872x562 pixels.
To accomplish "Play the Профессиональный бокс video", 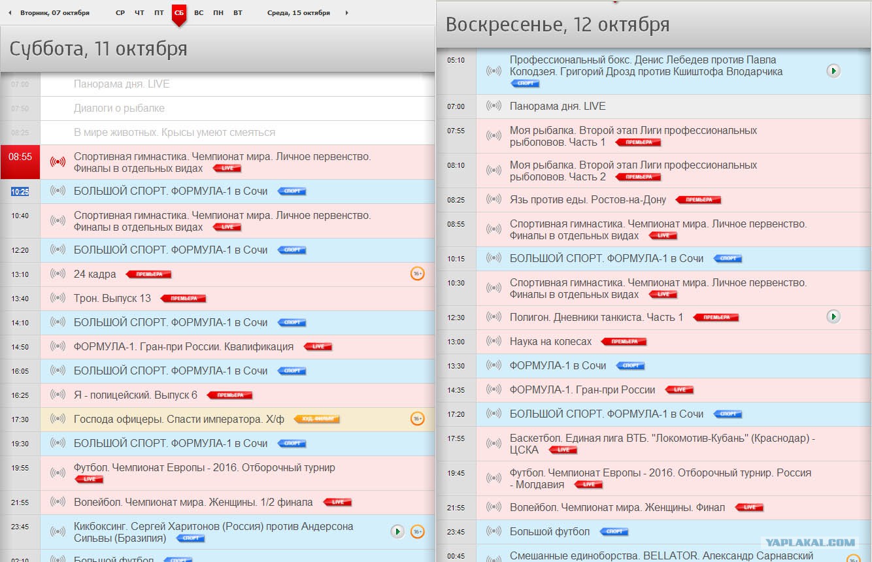I will 833,71.
